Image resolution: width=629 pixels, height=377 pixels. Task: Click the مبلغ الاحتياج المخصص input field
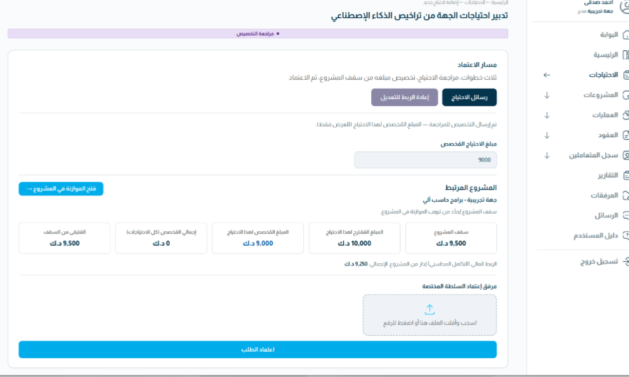tap(425, 160)
